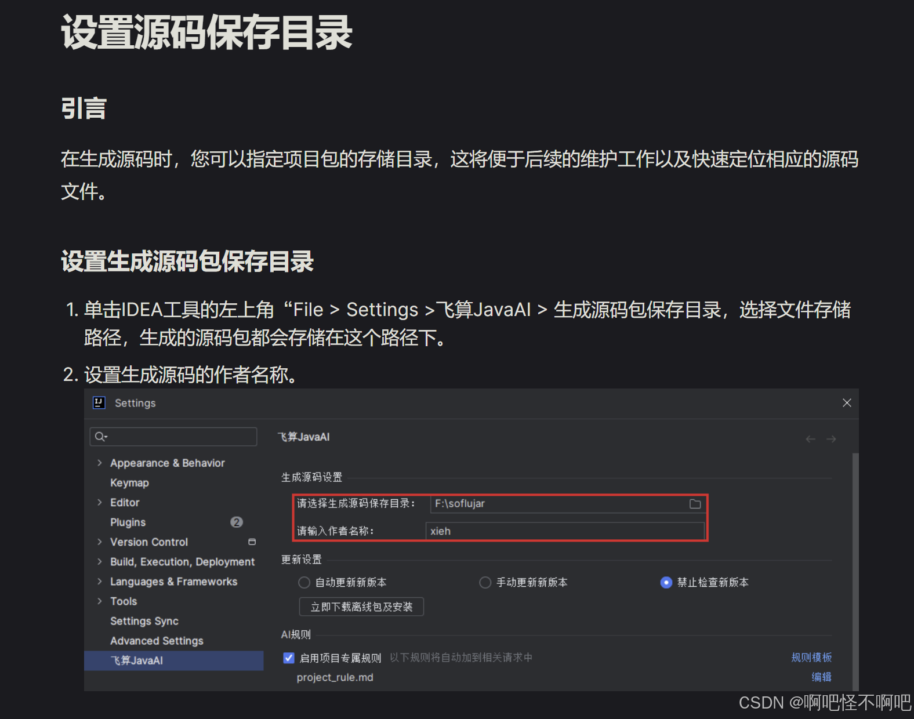The image size is (914, 719).
Task: Toggle the 启用项目专属规则 checkbox
Action: 289,658
